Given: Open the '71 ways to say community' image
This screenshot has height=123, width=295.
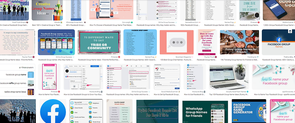Looking at the screenshot, I should click(17, 42).
